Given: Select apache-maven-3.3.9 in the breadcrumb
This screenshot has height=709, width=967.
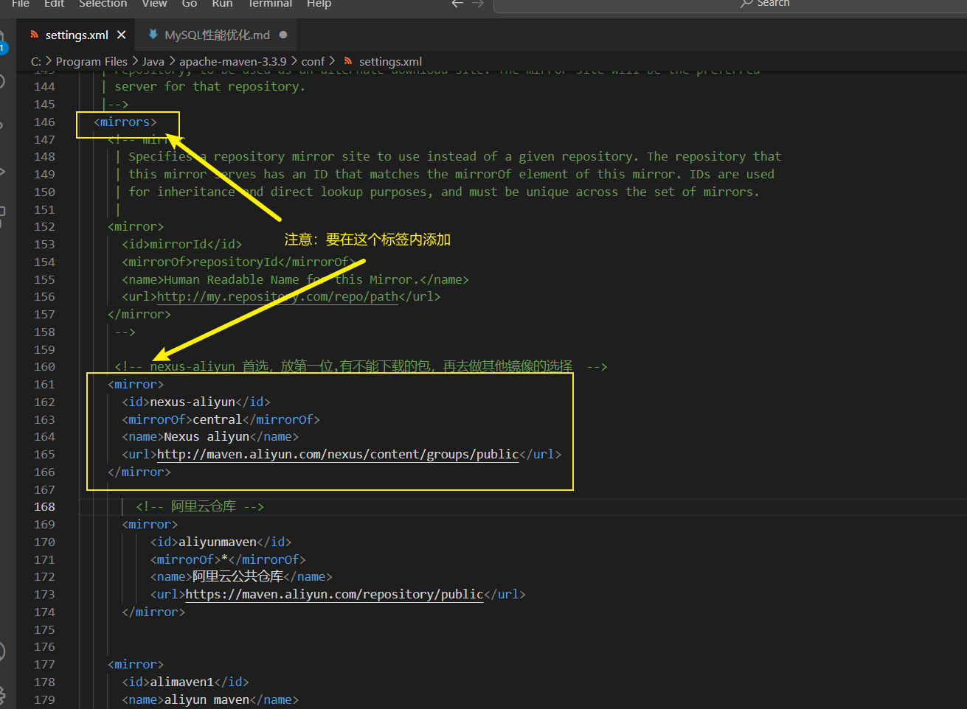Looking at the screenshot, I should click(x=233, y=61).
